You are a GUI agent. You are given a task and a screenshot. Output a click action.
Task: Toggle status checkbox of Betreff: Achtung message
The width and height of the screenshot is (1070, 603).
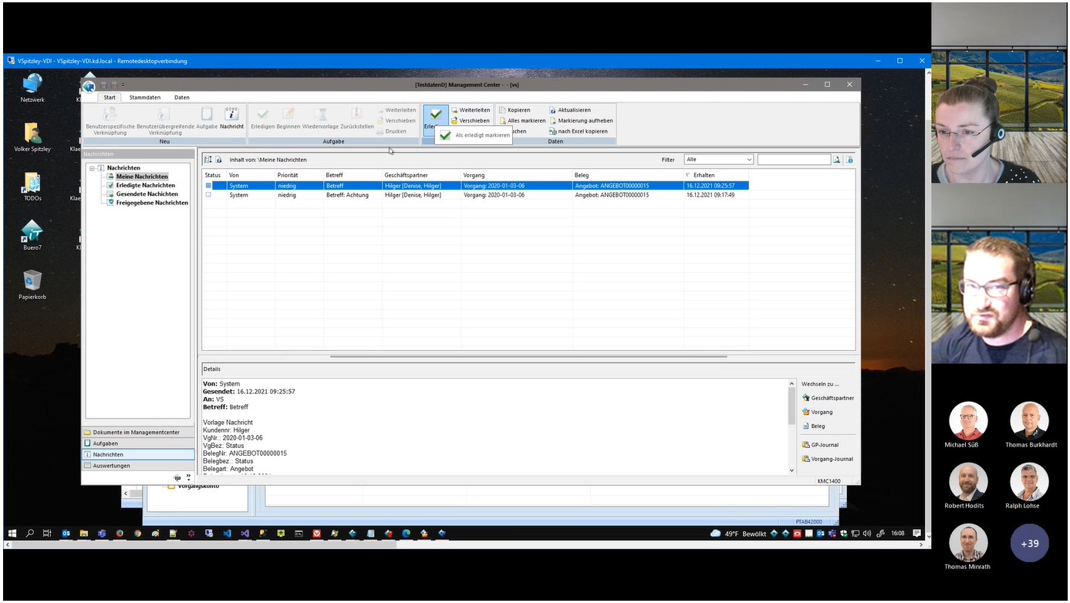point(208,195)
